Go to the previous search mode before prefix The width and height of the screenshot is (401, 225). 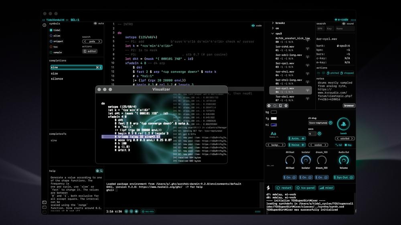[x=85, y=42]
